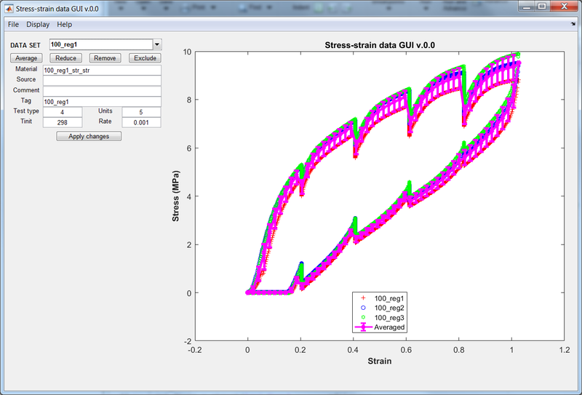Click the Tinit value field
This screenshot has width=582, height=395.
[x=62, y=122]
